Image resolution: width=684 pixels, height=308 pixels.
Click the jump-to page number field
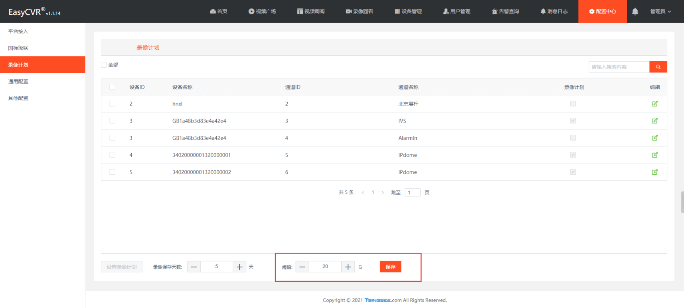point(412,193)
